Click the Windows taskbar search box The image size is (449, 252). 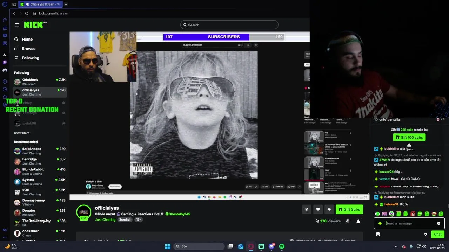click(x=199, y=246)
